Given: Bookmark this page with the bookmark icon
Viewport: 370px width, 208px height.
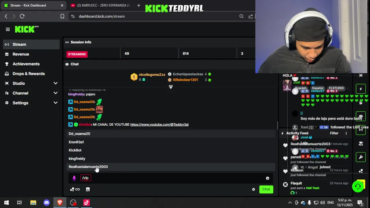Looking at the screenshot, I should tap(62, 16).
